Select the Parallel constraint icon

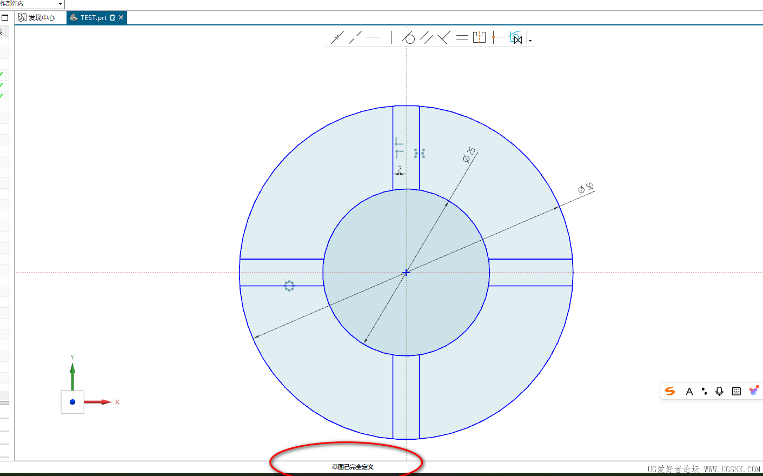[427, 37]
